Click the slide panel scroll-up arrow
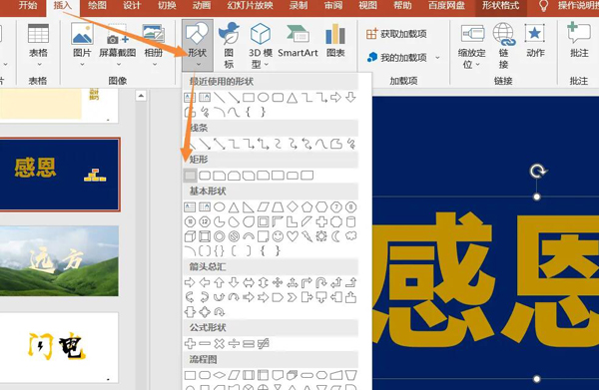Image resolution: width=599 pixels, height=390 pixels. 141,96
